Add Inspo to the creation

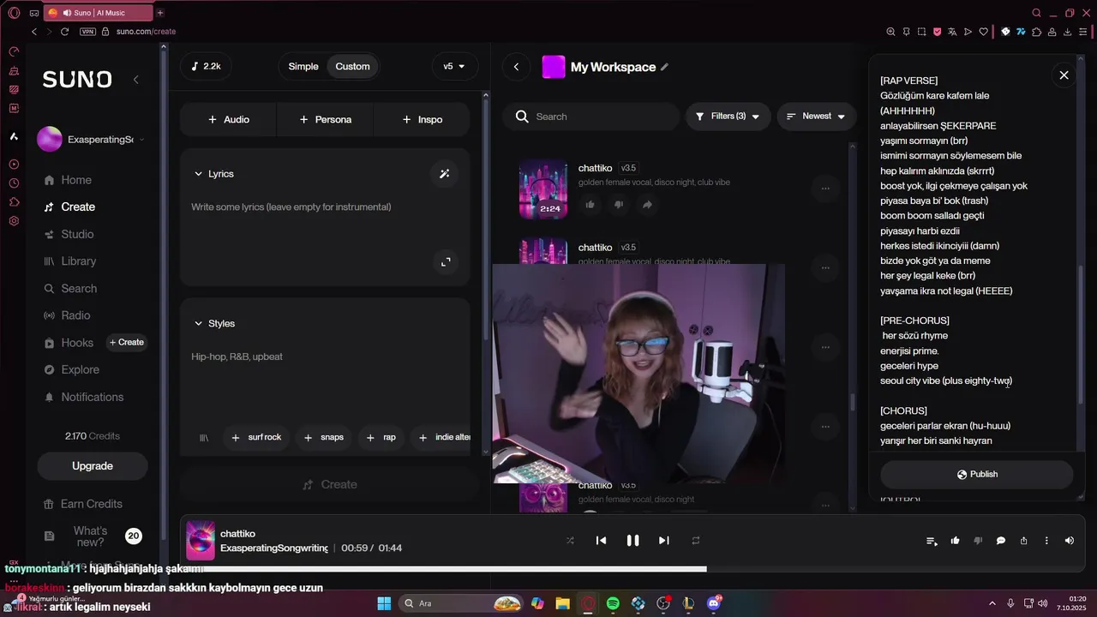click(422, 120)
